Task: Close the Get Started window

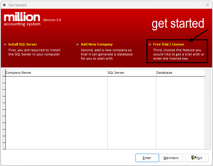Action: tap(208, 5)
